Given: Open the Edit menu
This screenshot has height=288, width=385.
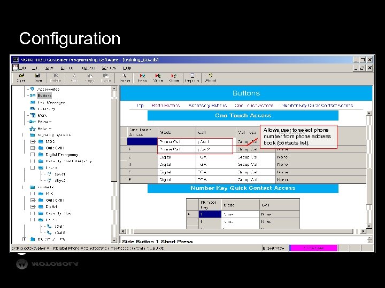Looking at the screenshot, I should [36, 68].
